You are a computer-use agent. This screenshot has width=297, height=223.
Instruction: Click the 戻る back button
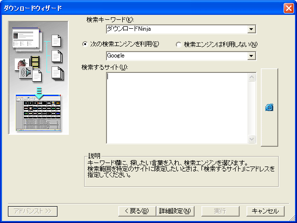pyautogui.click(x=137, y=211)
